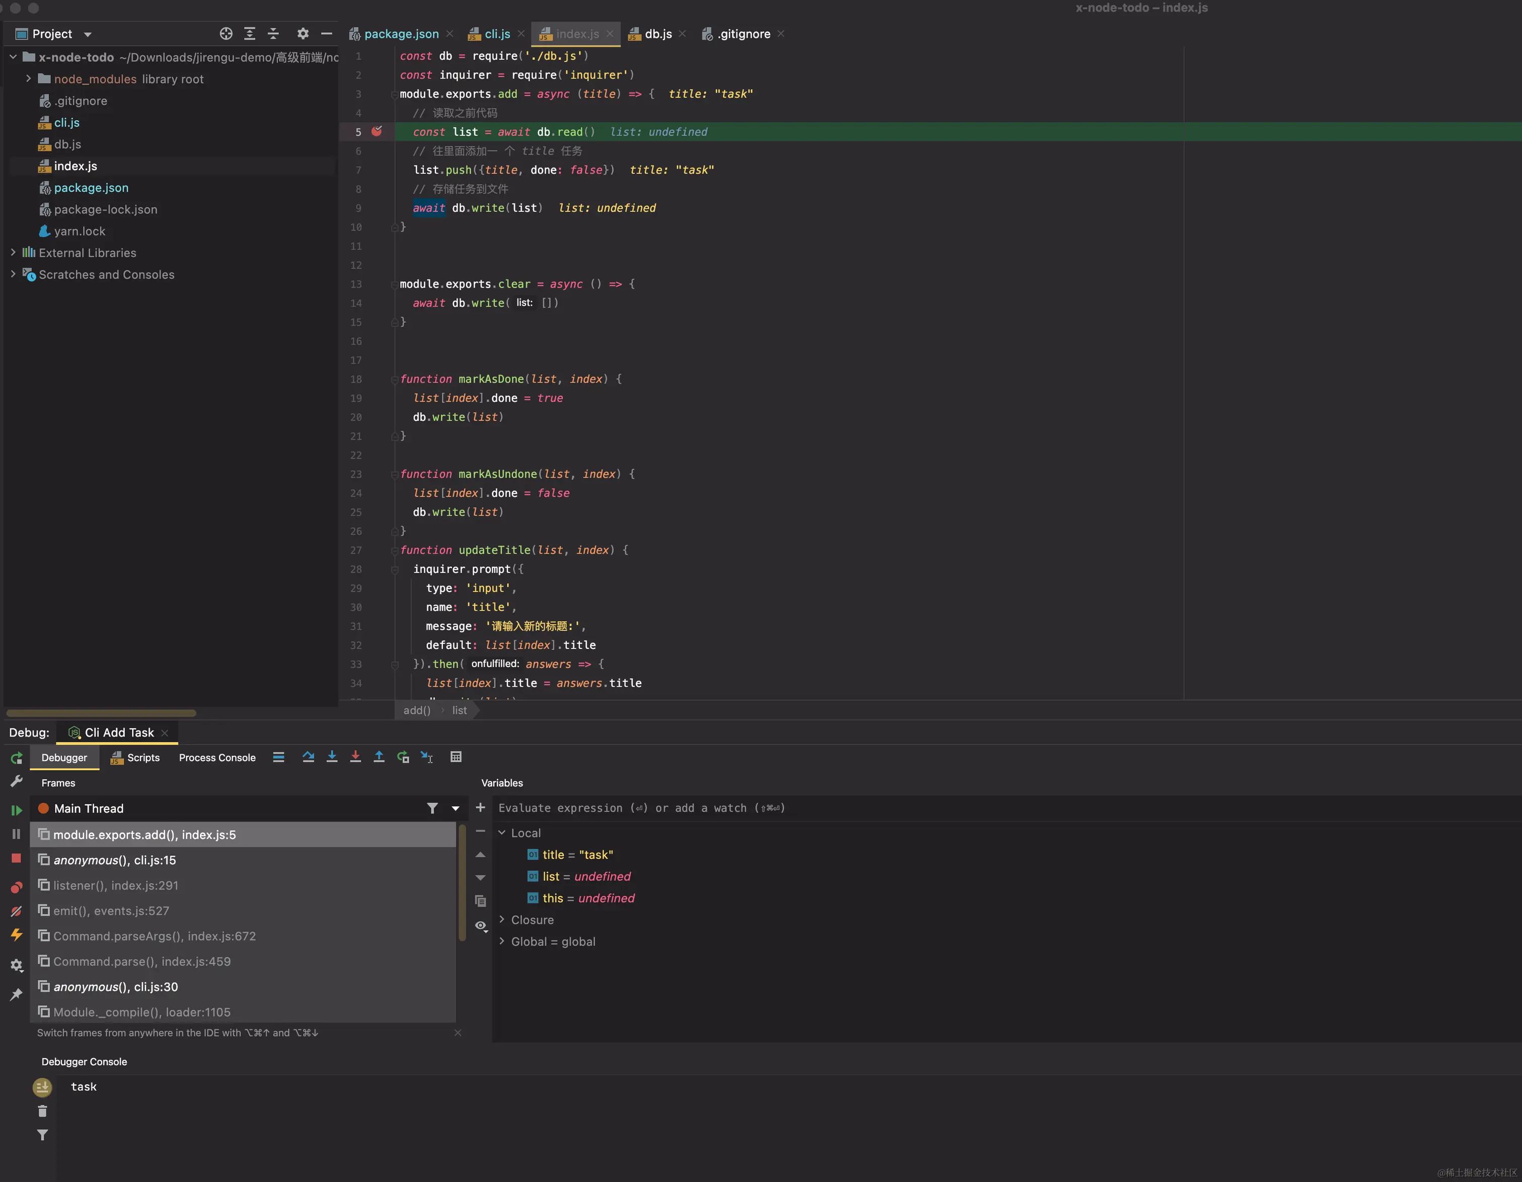Click Step Into blue arrow icon
1522x1182 pixels.
pyautogui.click(x=332, y=757)
